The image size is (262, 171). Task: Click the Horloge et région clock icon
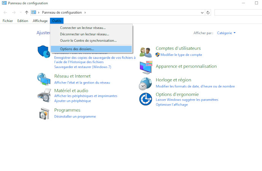point(145,84)
